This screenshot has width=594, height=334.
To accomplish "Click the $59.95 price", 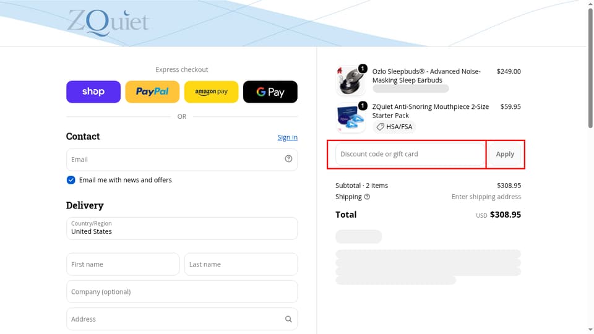I will tap(510, 107).
